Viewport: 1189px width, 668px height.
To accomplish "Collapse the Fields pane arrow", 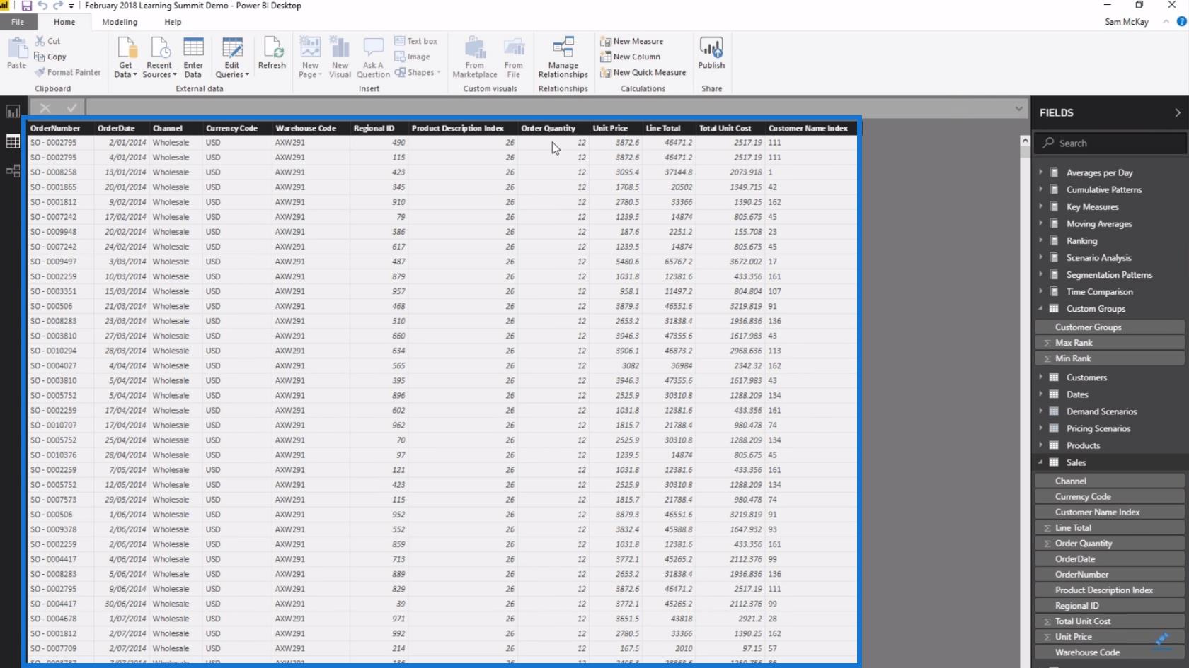I will coord(1178,112).
